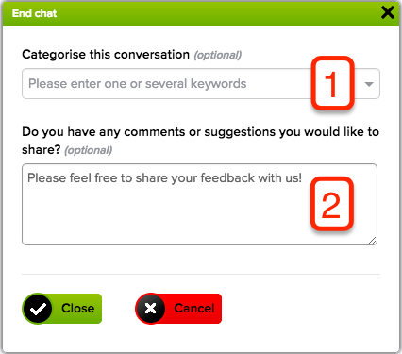Click the comments or suggestions question label

point(200,141)
